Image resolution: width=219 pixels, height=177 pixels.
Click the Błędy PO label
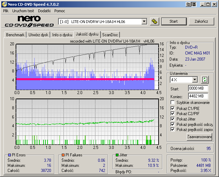[124, 172]
